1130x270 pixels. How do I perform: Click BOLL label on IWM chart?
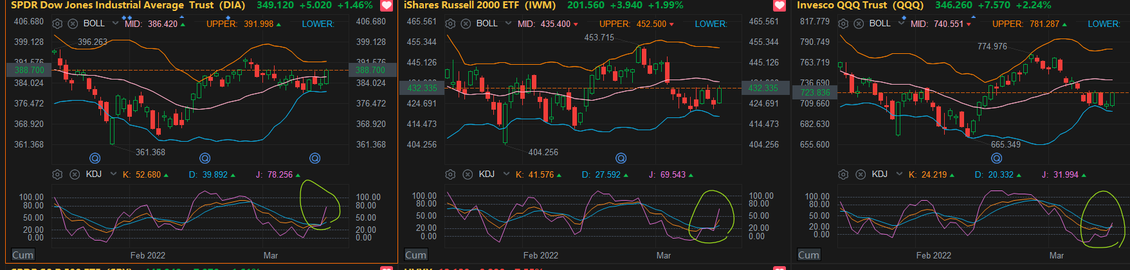tap(487, 23)
